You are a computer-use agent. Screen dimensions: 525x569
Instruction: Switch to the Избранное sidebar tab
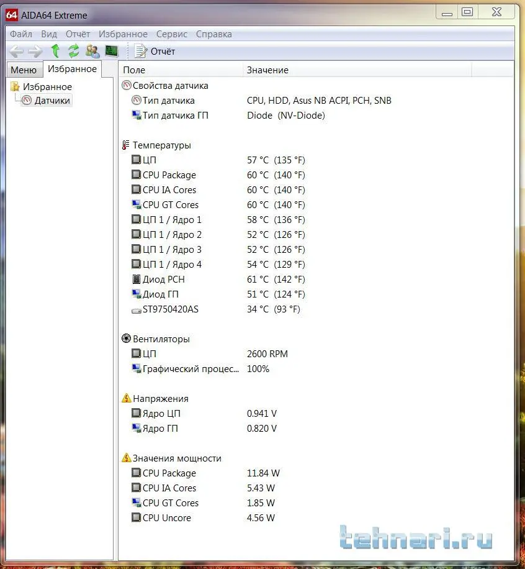(72, 69)
